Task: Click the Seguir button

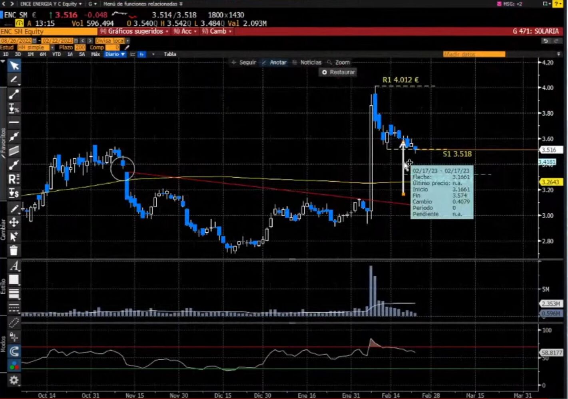Action: pos(244,62)
